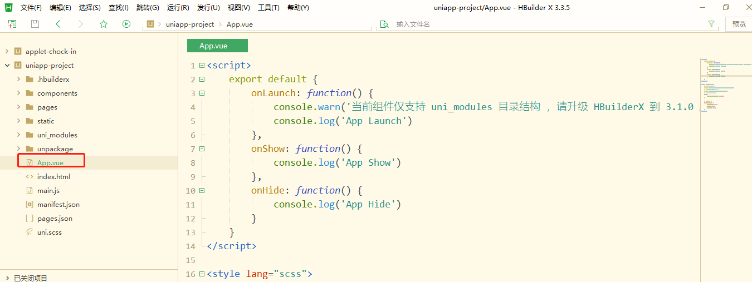The height and width of the screenshot is (282, 752).
Task: Click the run play icon
Action: coord(126,24)
